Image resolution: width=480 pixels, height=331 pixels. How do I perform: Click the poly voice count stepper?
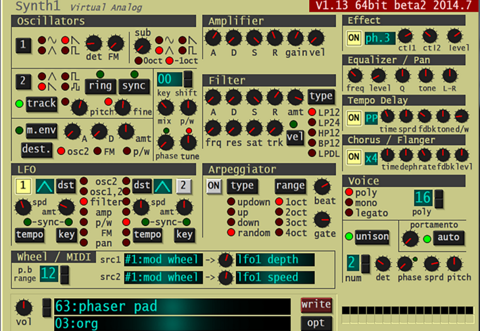pyautogui.click(x=439, y=198)
